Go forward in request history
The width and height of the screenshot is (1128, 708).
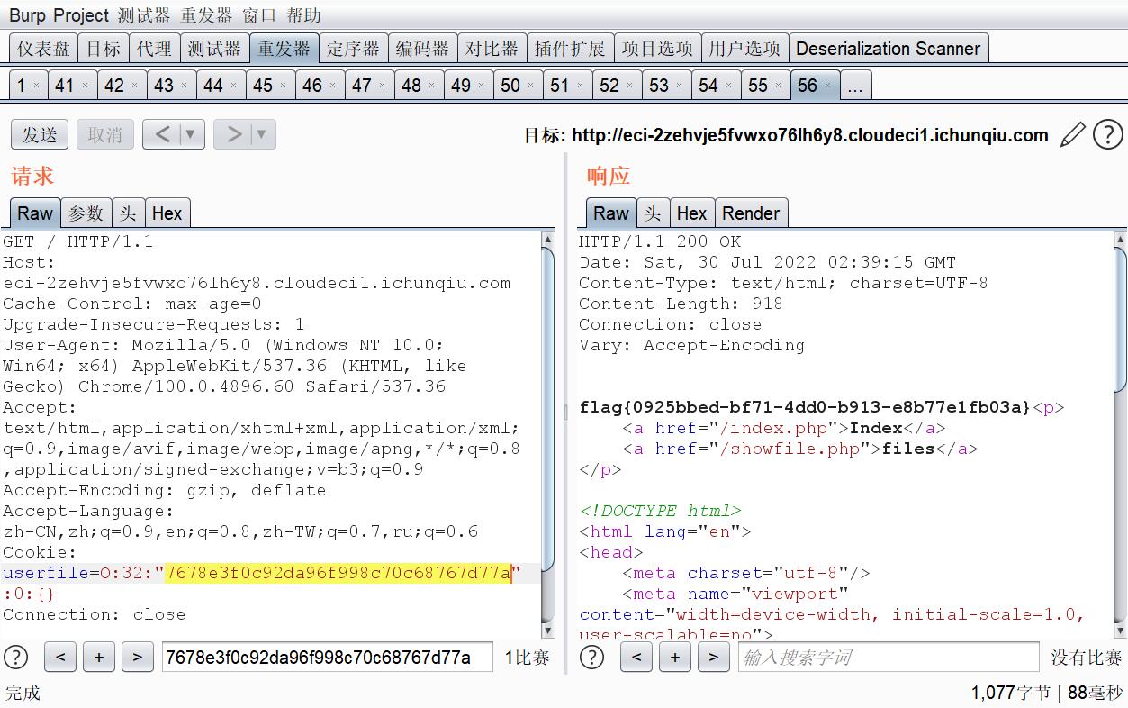[234, 135]
